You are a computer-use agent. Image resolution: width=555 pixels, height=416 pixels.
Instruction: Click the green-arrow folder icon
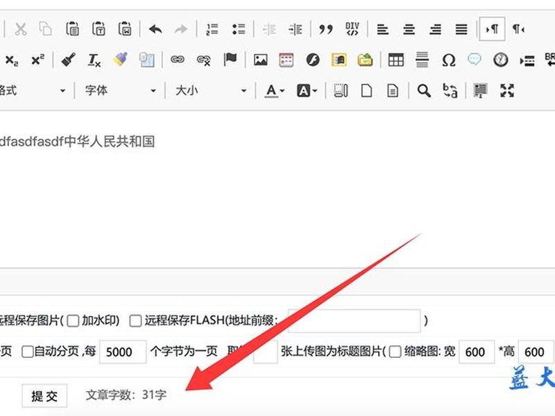coord(365,60)
